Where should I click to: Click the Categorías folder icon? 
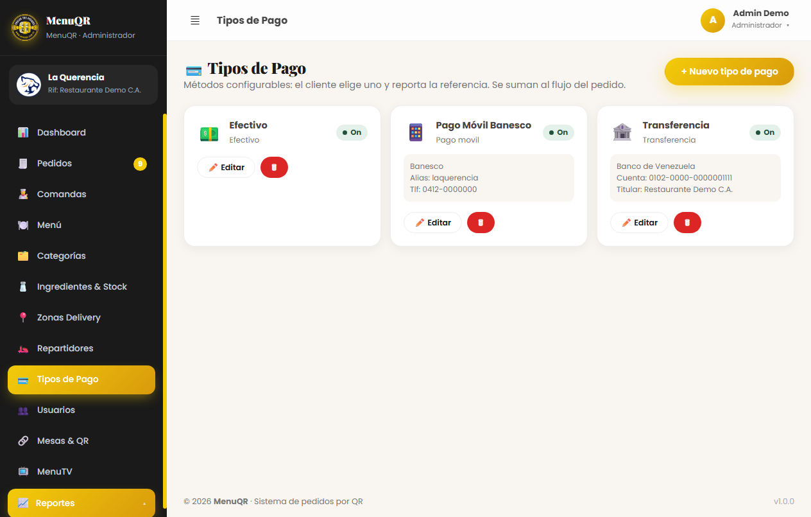(23, 256)
